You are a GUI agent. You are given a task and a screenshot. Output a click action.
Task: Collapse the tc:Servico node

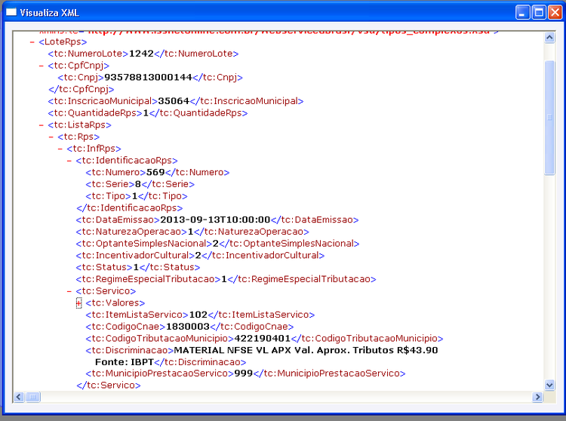[69, 291]
